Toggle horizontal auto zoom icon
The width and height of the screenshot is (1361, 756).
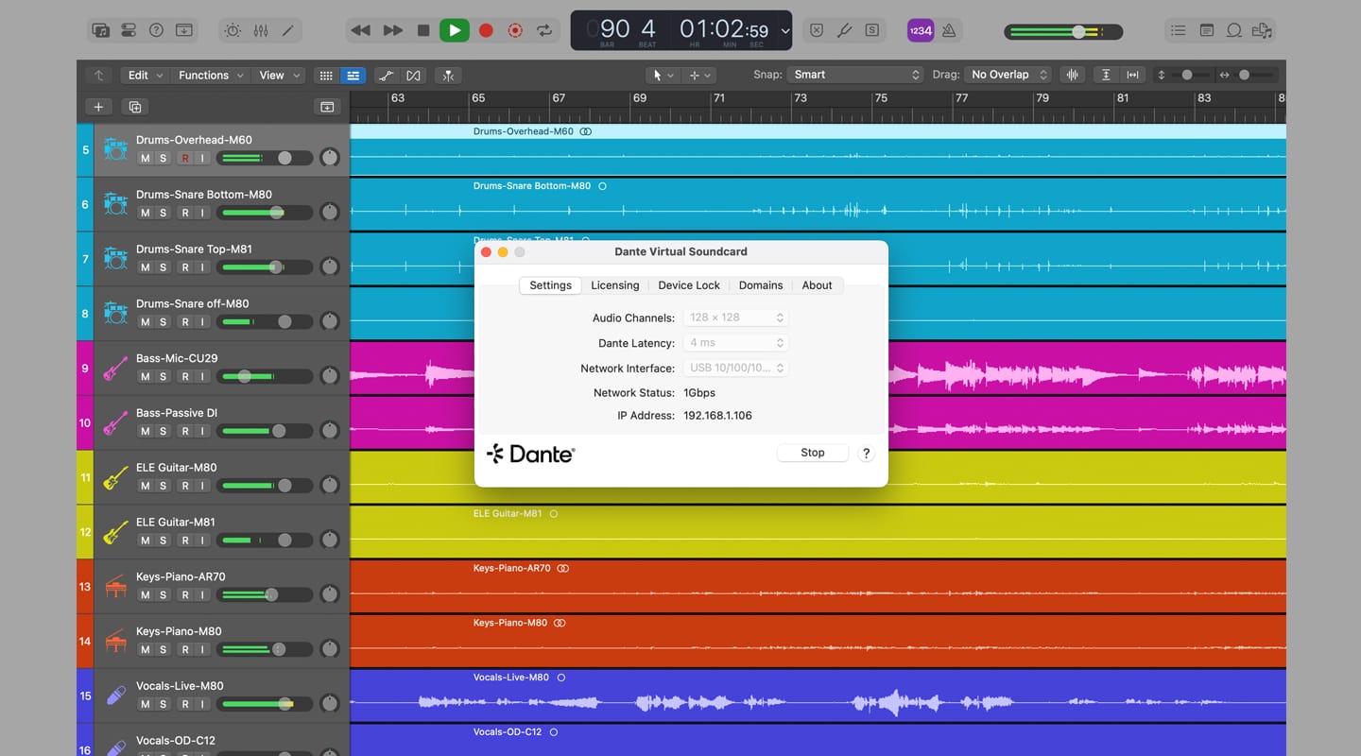click(1132, 76)
